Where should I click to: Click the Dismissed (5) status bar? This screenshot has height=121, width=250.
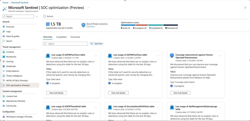170,25
